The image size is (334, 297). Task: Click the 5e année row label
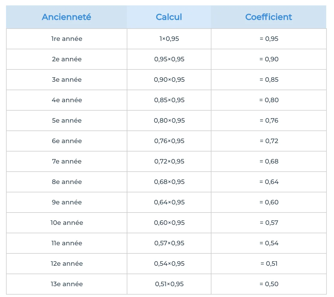click(x=67, y=121)
